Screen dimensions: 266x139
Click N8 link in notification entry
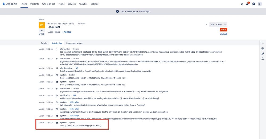[x=75, y=95]
